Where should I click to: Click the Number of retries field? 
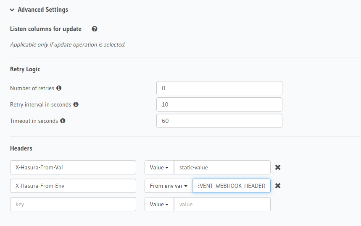(x=219, y=88)
